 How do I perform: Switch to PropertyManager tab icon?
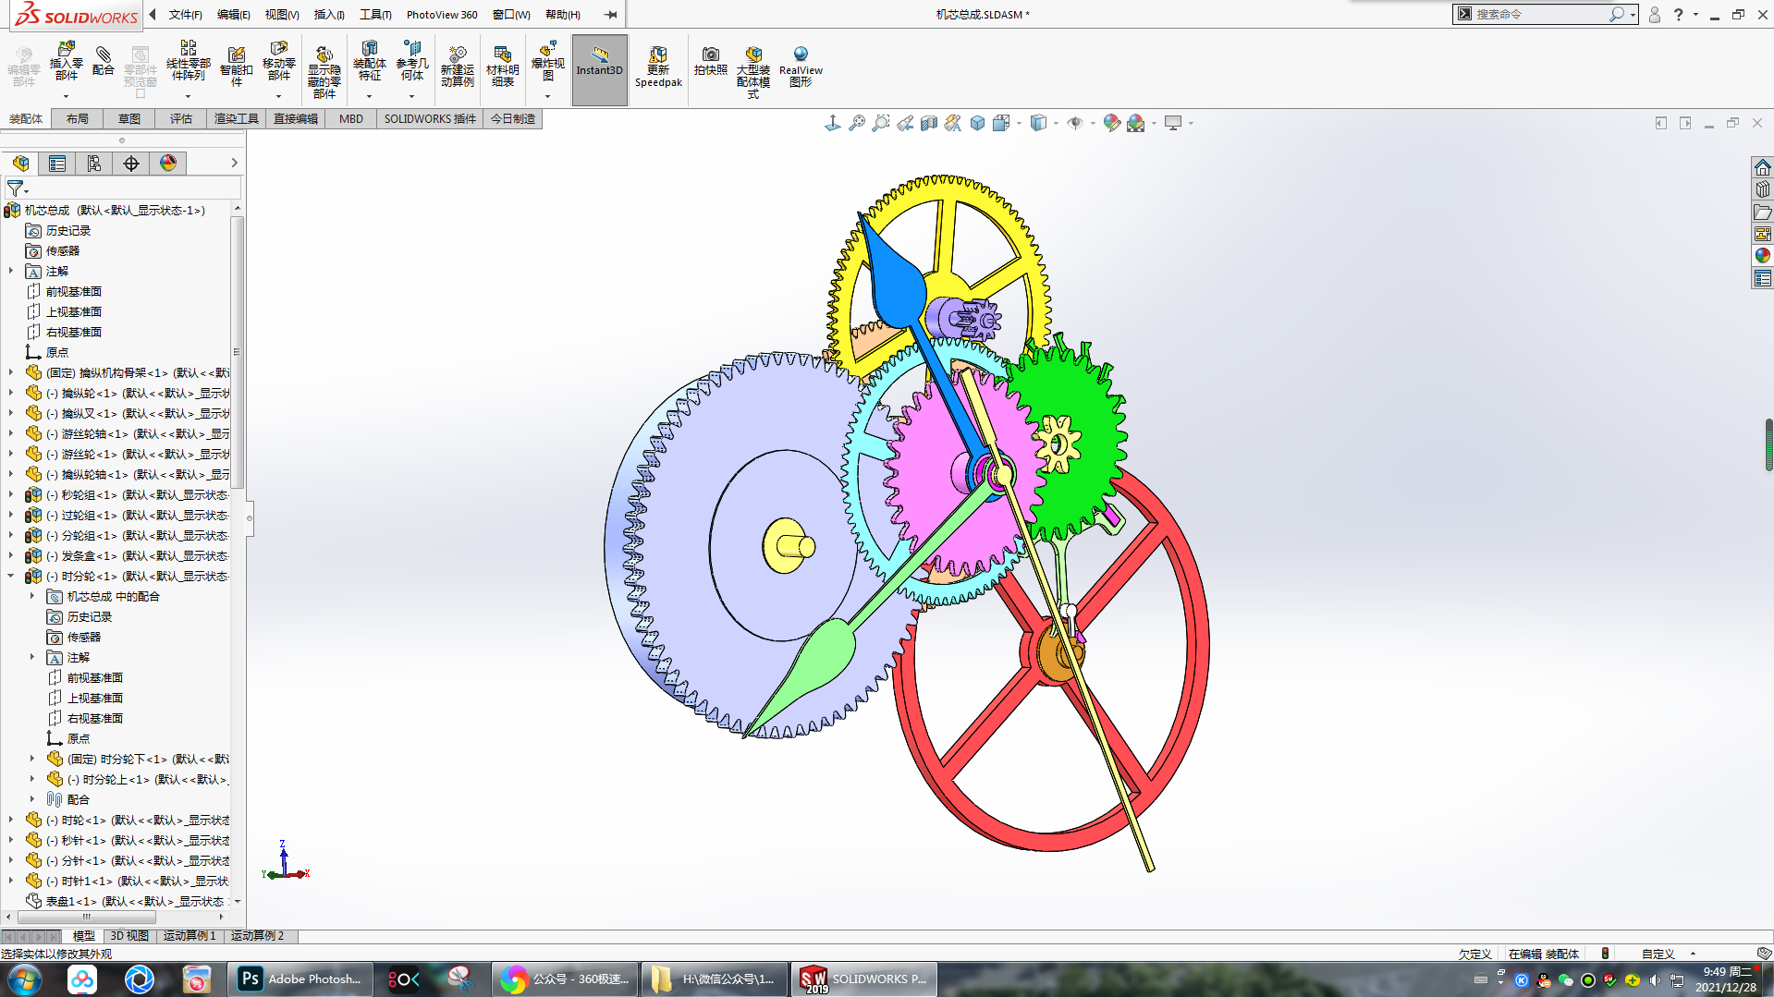coord(57,164)
